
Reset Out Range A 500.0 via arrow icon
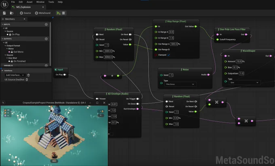tap(179, 44)
